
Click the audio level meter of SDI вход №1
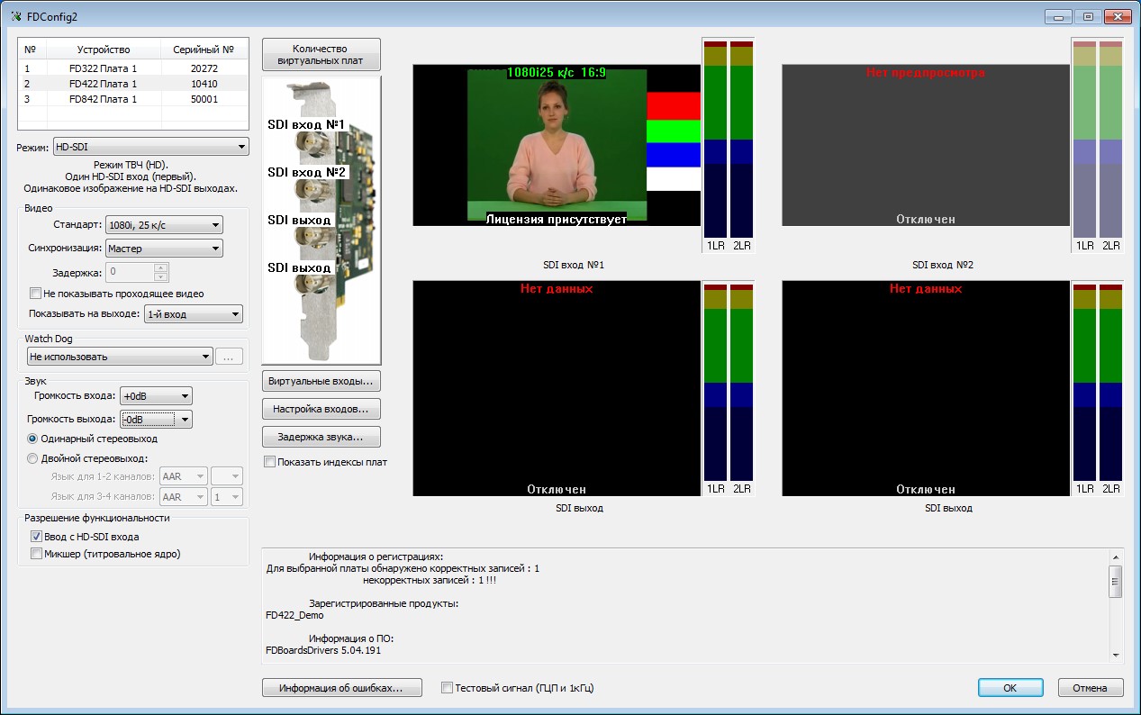[729, 146]
